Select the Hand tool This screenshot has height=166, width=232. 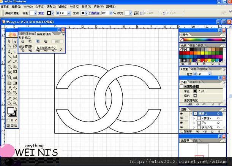click(9, 103)
